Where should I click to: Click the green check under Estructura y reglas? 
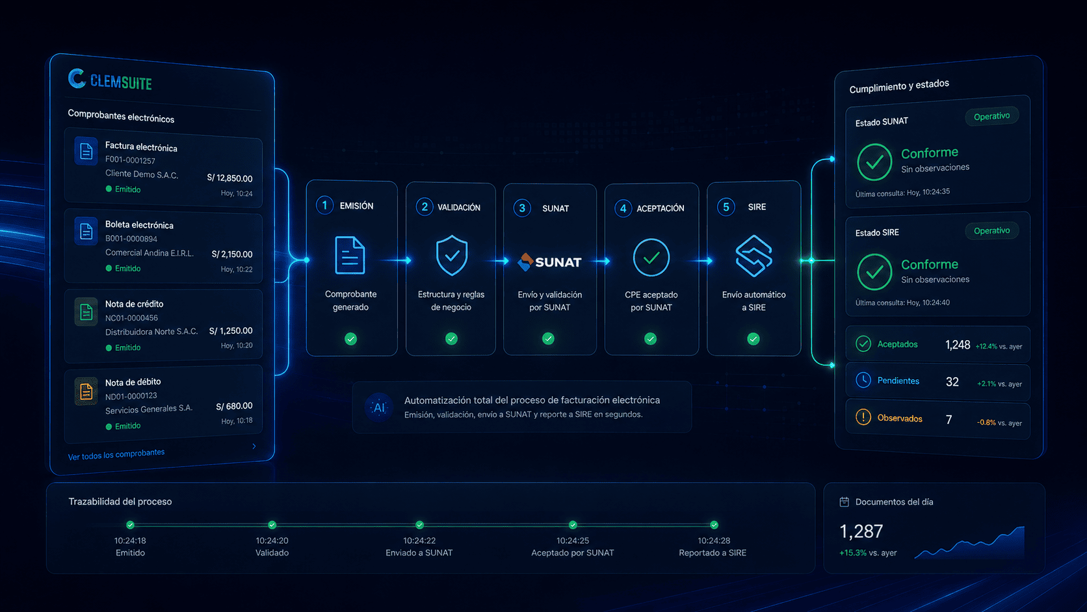[x=451, y=339]
